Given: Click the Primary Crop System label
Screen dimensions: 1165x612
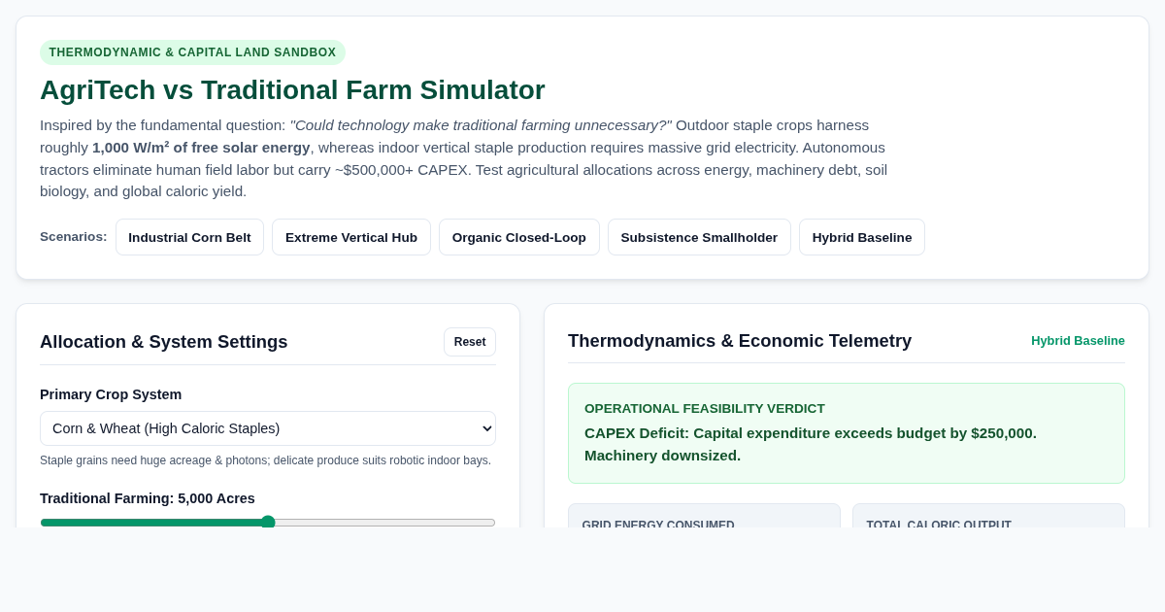Looking at the screenshot, I should (x=111, y=394).
